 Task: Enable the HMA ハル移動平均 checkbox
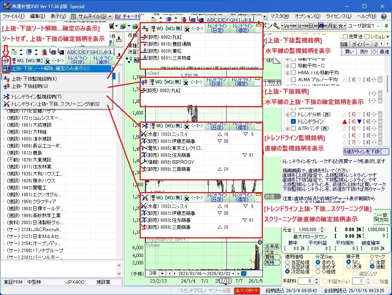[x=294, y=73]
